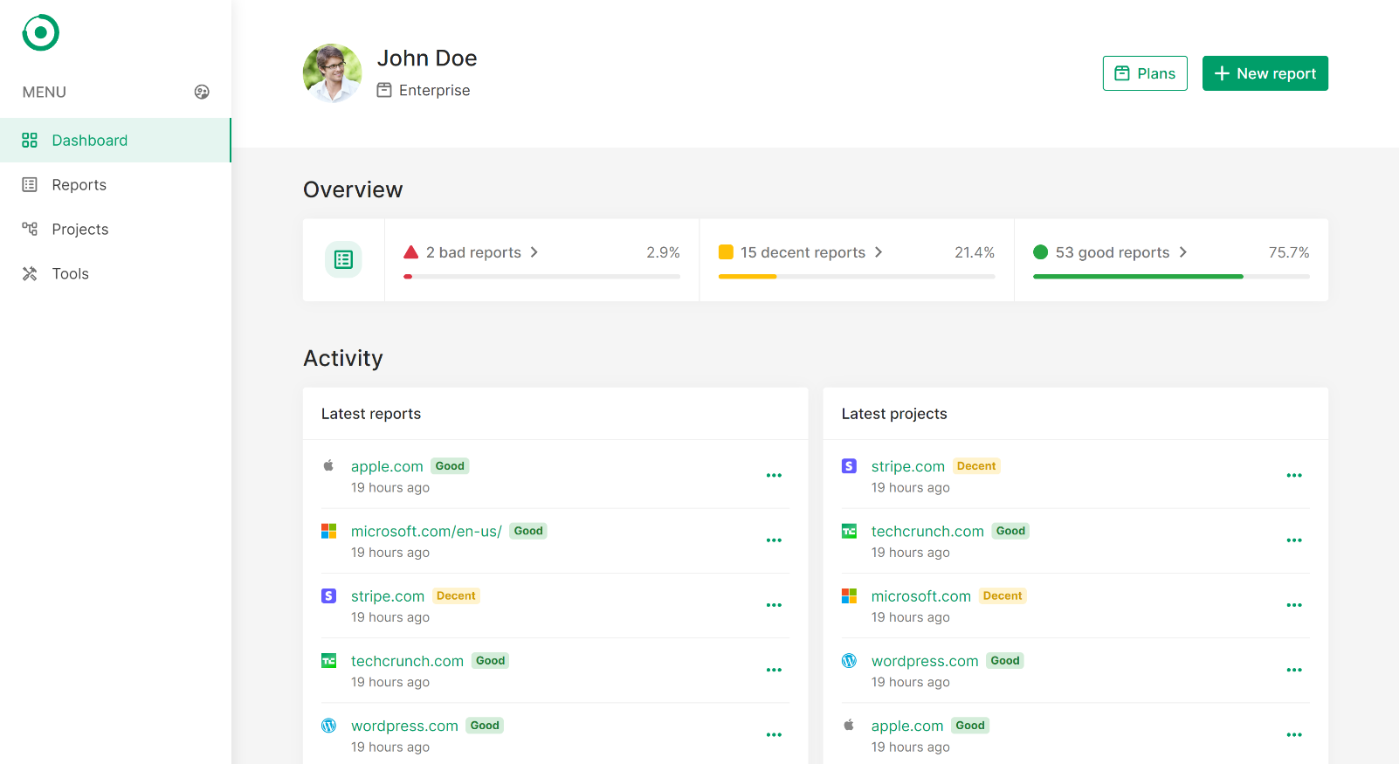Expand the chevron beside decent reports
1399x764 pixels.
point(879,252)
